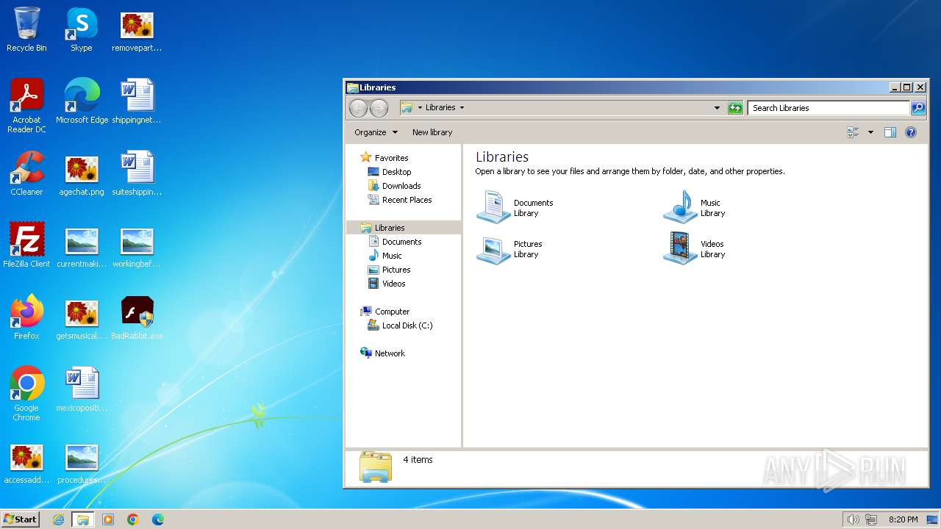This screenshot has width=941, height=529.
Task: Click New library button
Action: pyautogui.click(x=432, y=132)
